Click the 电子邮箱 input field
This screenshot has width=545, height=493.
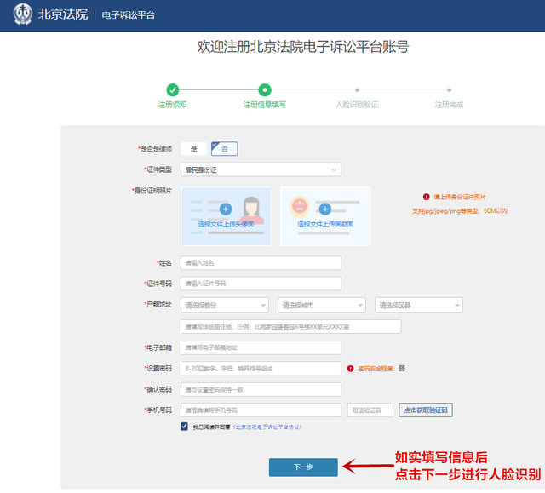(x=261, y=347)
